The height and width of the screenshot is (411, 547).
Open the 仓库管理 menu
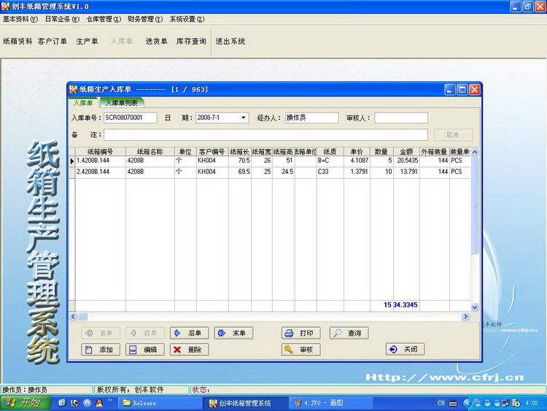point(104,19)
